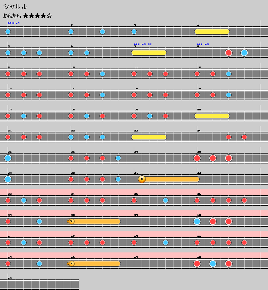Click the large blue note in measure 8
The height and width of the screenshot is (290, 268).
coord(244,53)
